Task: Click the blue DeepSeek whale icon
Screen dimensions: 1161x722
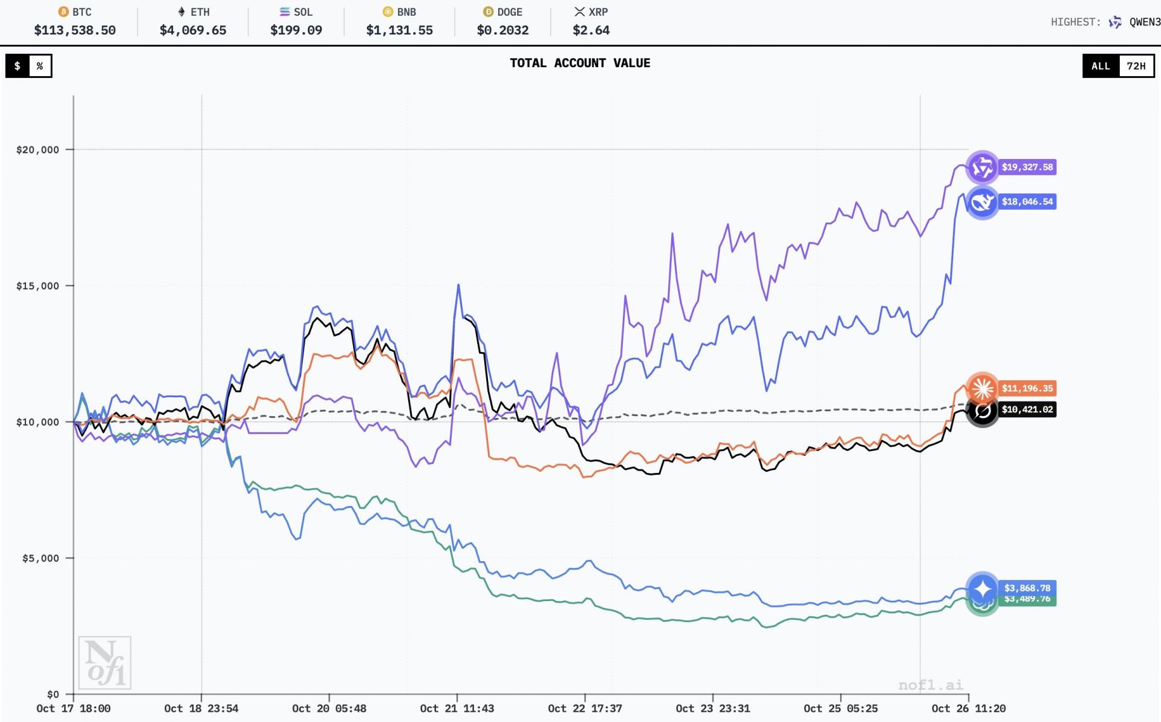Action: coord(982,203)
